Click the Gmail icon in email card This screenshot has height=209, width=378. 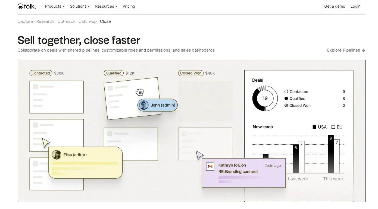pos(210,166)
